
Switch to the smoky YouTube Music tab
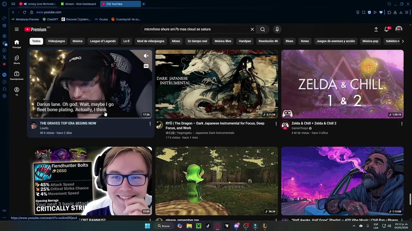coord(38,4)
